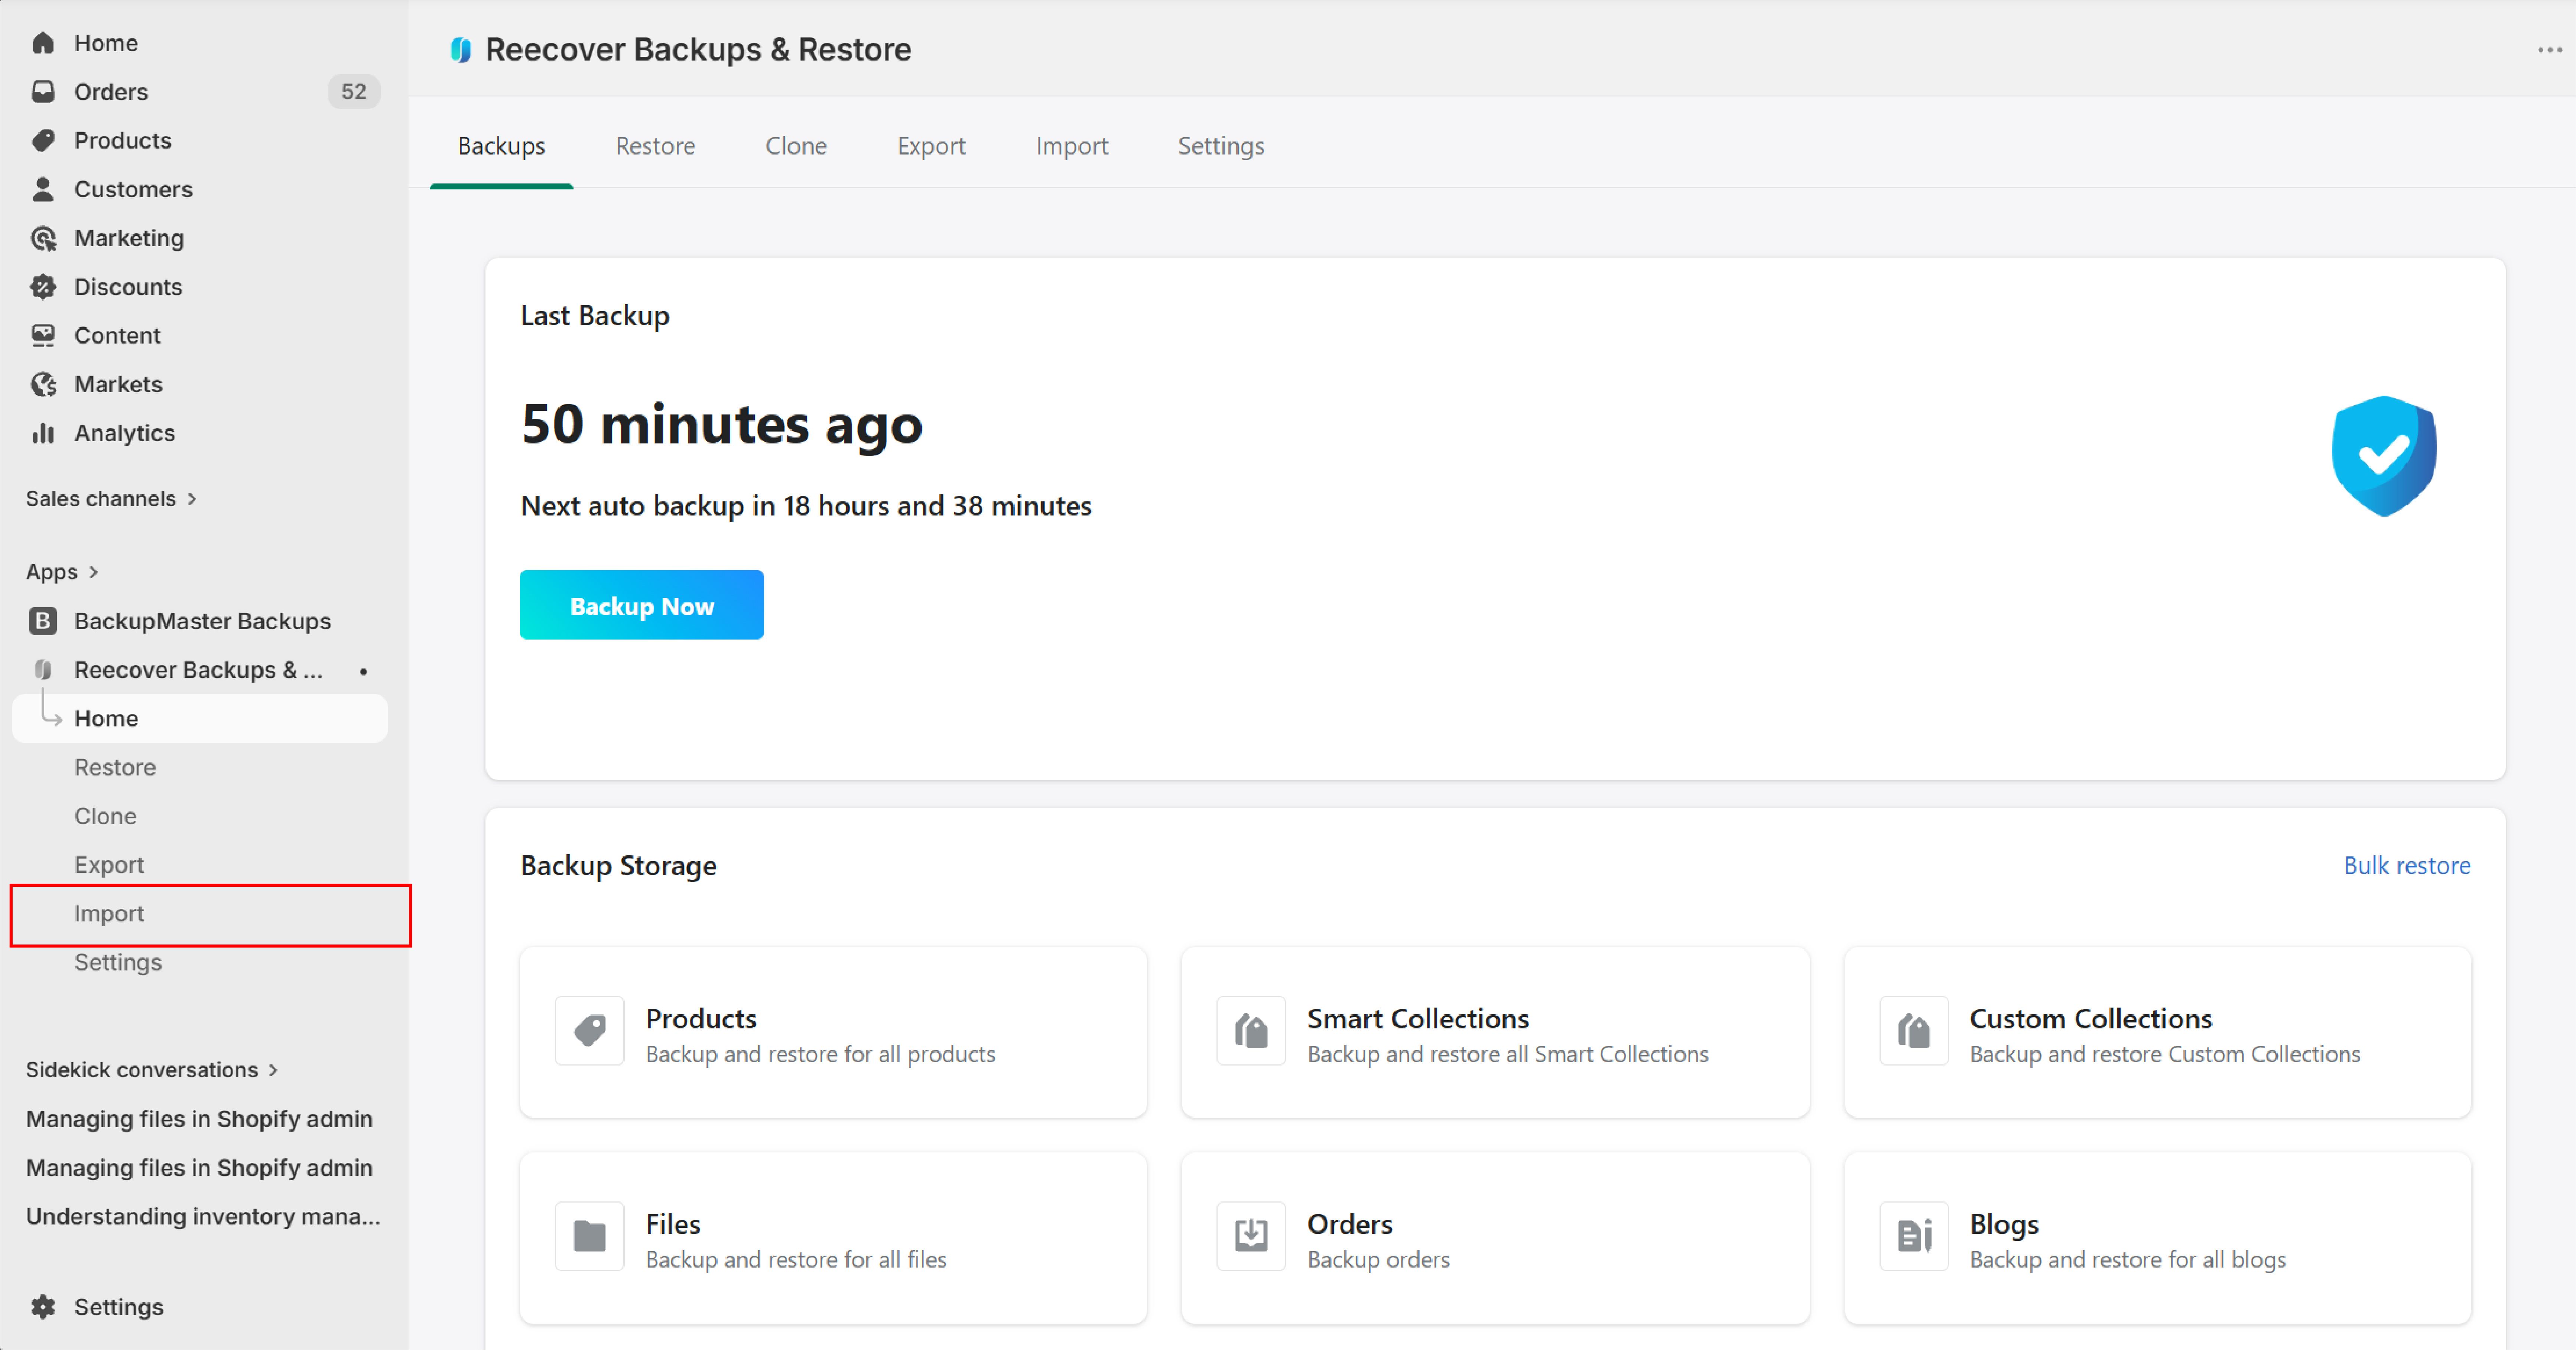Click the BackupMaster Backups app icon

(43, 621)
